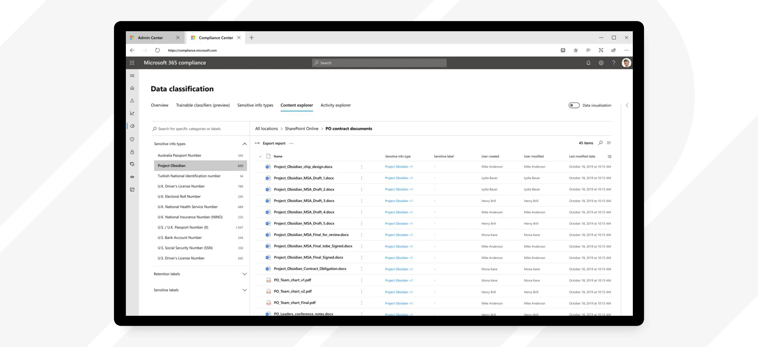Select all files via the Name header checkbox

click(260, 156)
